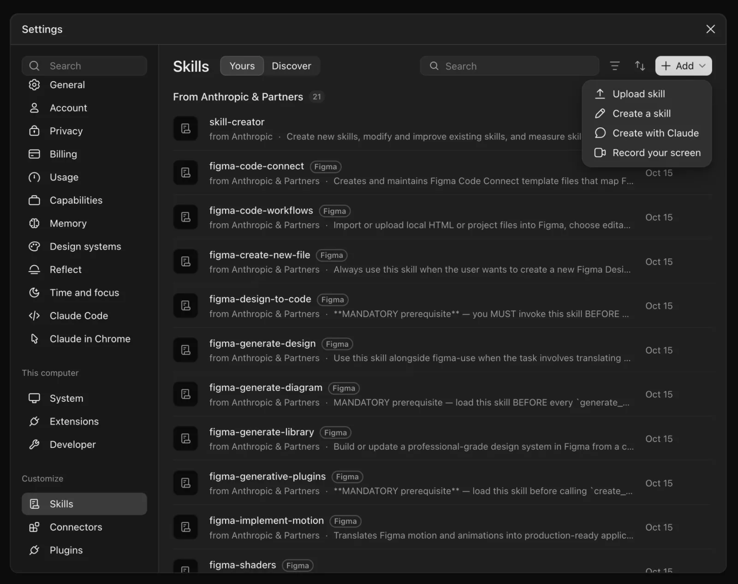
Task: Select Skills in the Customize sidebar
Action: pos(84,504)
